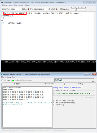
Task: Click the GetKISS+ title bar icon
Action: [2, 74]
